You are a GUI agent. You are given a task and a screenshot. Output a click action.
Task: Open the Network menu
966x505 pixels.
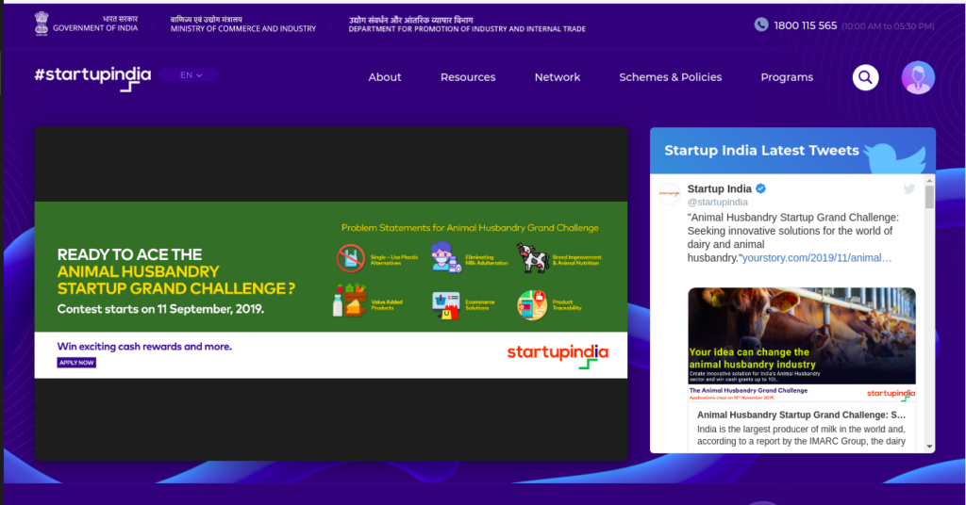558,77
